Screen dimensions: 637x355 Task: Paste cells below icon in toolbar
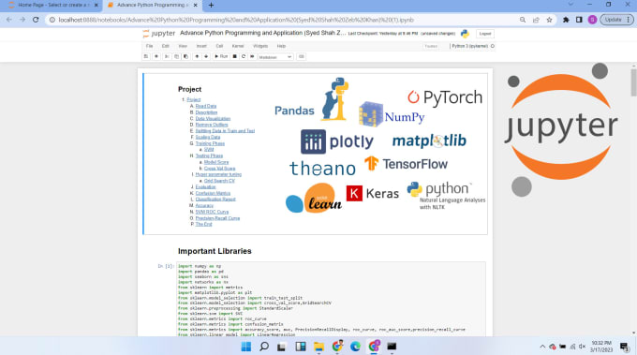(x=186, y=57)
